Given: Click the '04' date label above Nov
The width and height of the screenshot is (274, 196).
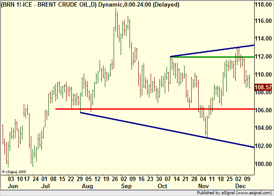Looking at the screenshot, I should click(203, 179).
